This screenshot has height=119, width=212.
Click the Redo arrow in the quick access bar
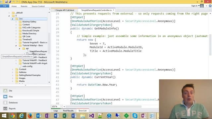pyautogui.click(x=18, y=2)
